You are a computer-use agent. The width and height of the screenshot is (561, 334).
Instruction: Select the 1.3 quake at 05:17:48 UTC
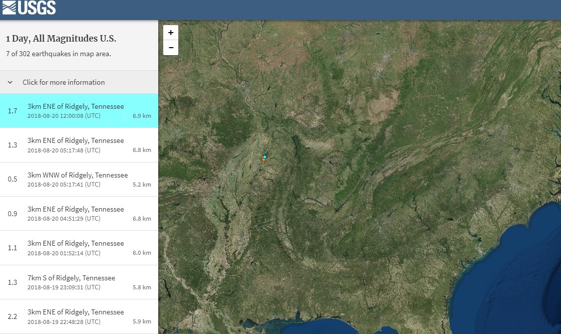point(75,145)
